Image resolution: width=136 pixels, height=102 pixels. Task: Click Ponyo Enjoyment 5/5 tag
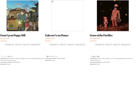pyautogui.click(x=80, y=45)
